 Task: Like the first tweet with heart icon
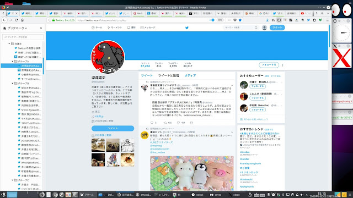pos(178,123)
